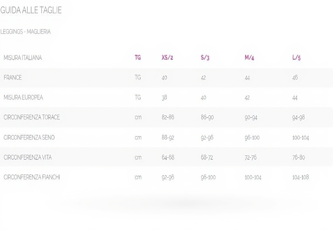
Task: Click the FRANCE row label
Action: click(13, 78)
